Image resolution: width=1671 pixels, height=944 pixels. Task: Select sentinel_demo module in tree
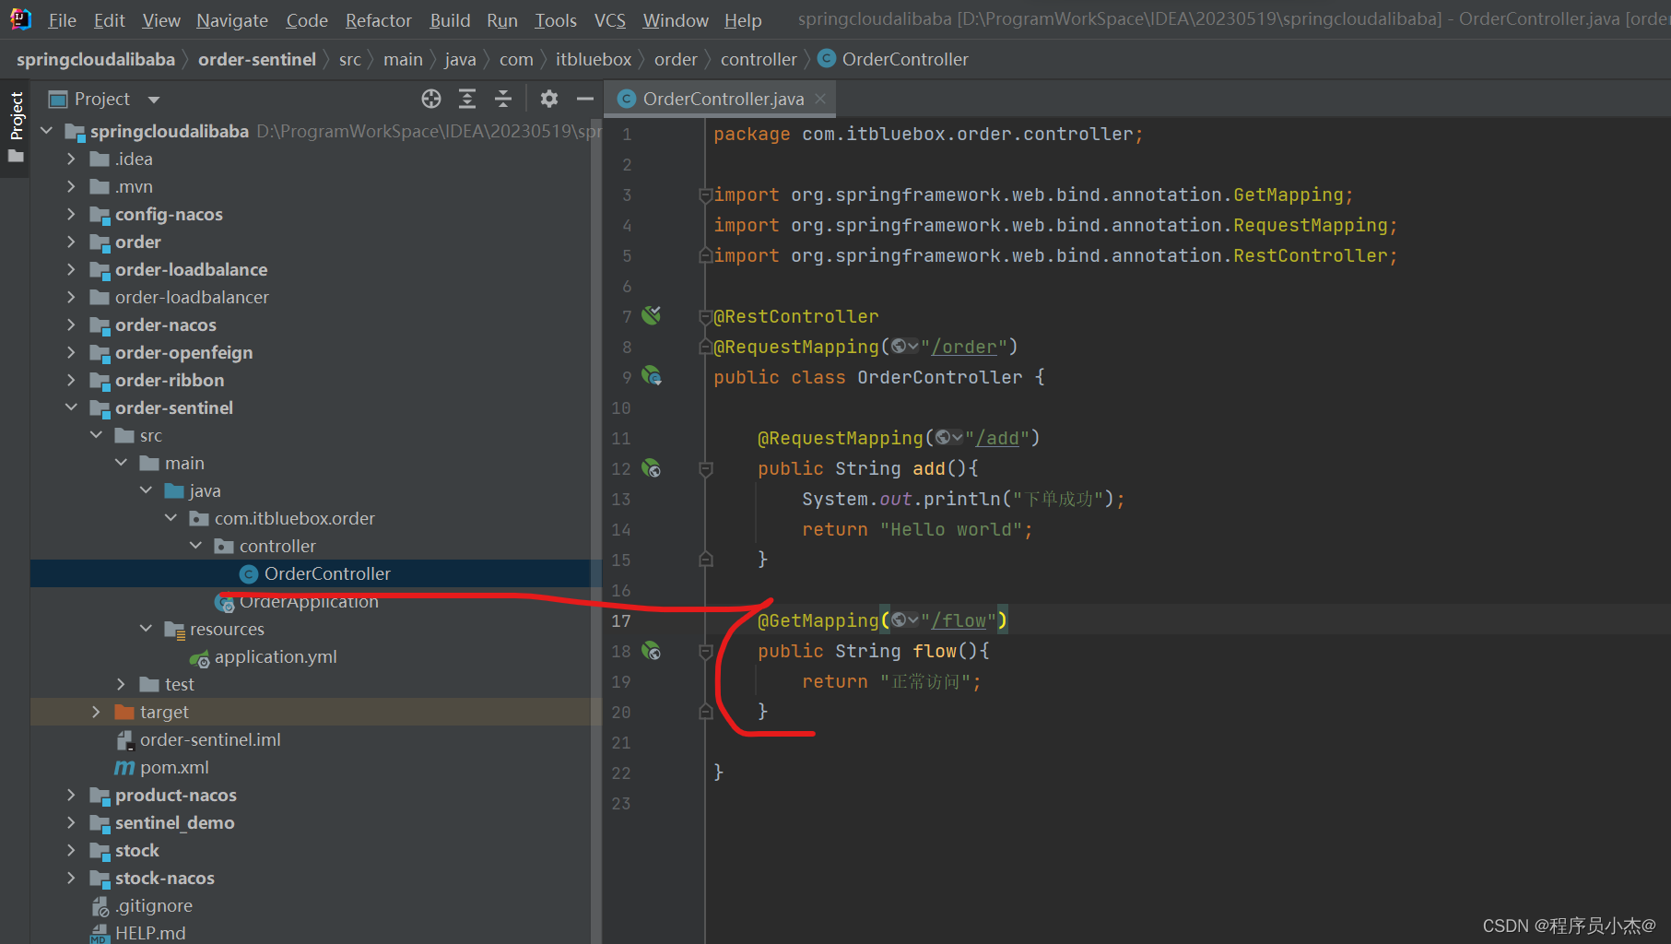pyautogui.click(x=174, y=822)
